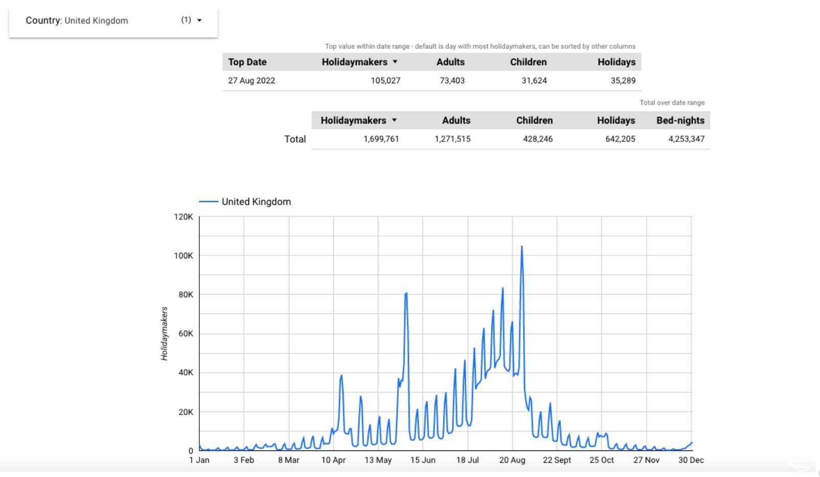Click the Adults header in totals table
The height and width of the screenshot is (477, 820).
point(456,121)
